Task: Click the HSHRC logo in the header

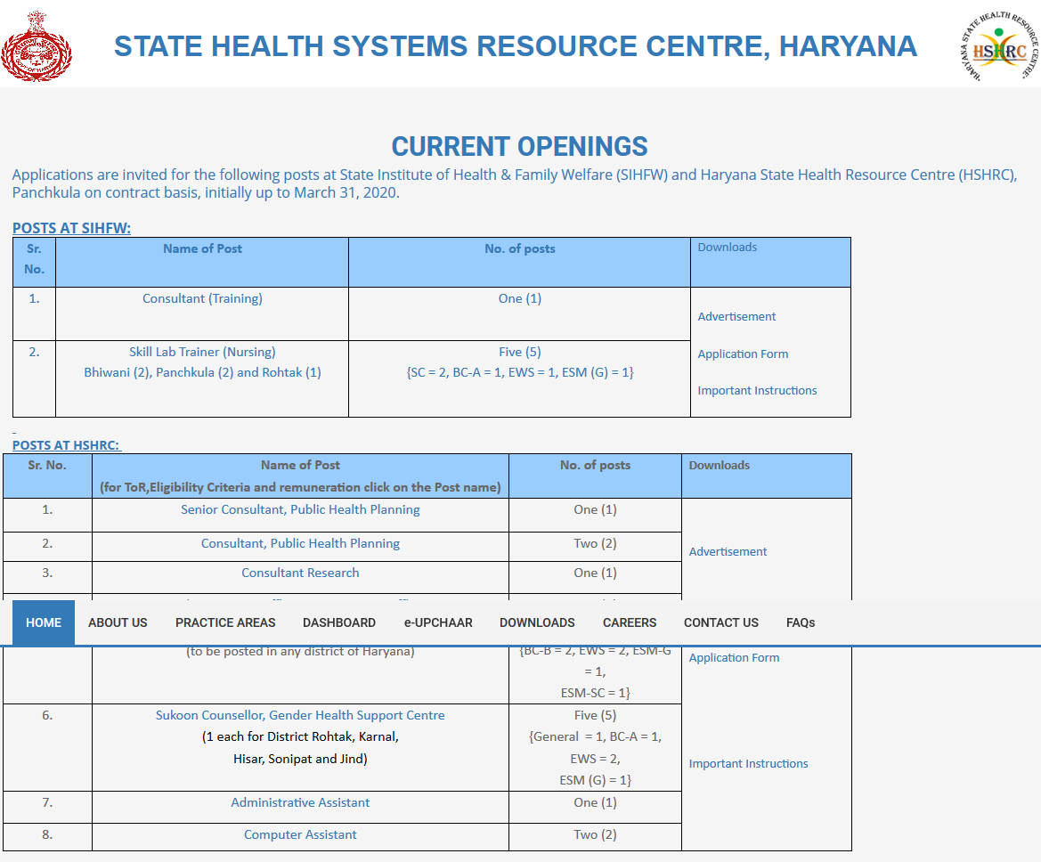Action: pos(999,46)
